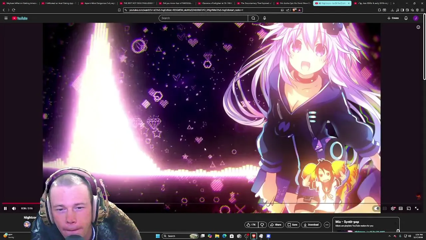
Task: Click the YouTube search input field
Action: 203,18
